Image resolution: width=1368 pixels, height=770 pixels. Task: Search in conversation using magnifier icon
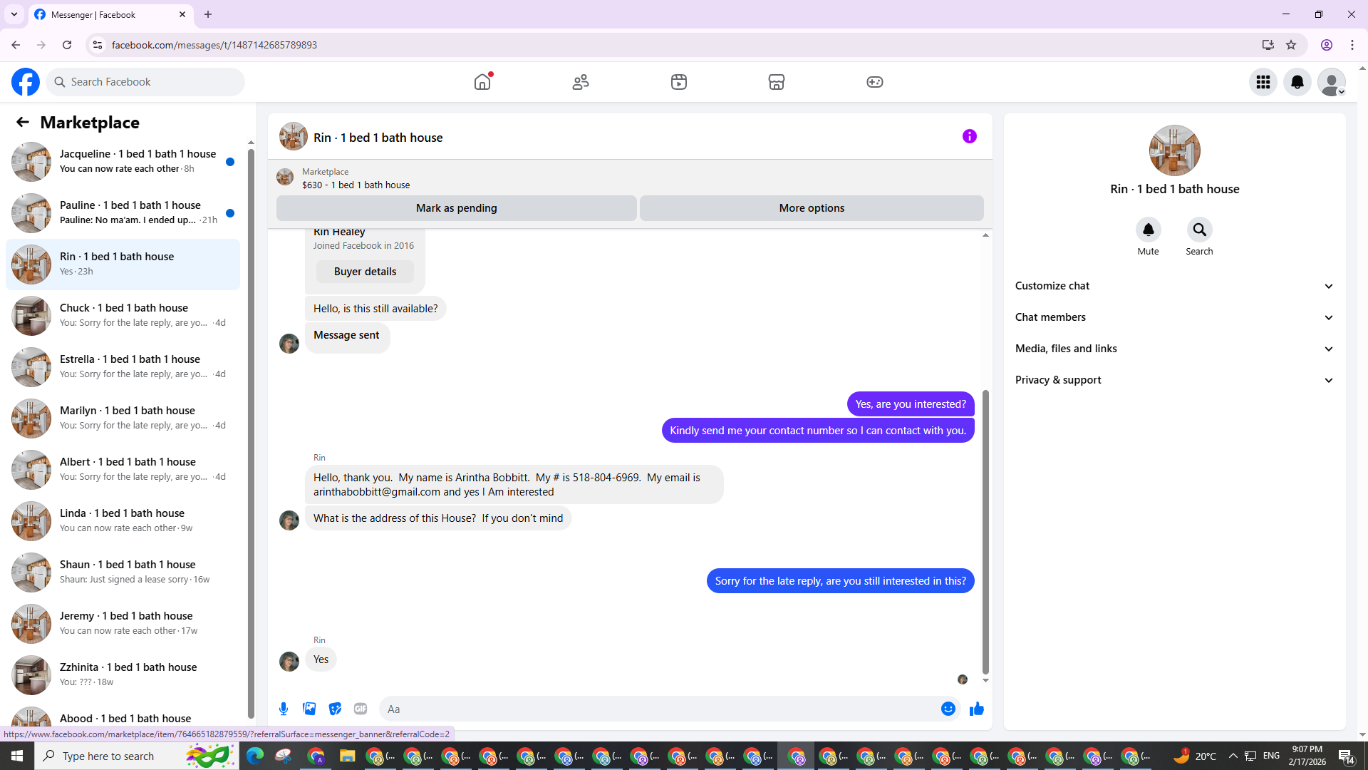pyautogui.click(x=1199, y=230)
